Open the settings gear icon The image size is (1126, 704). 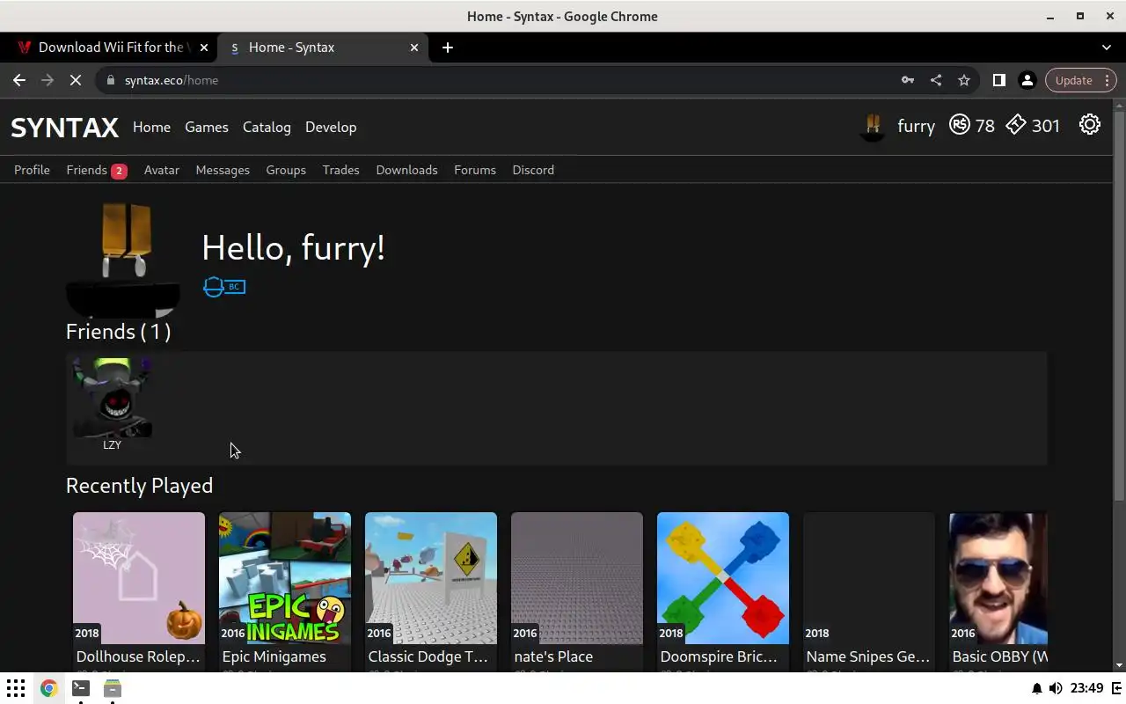[x=1090, y=125]
